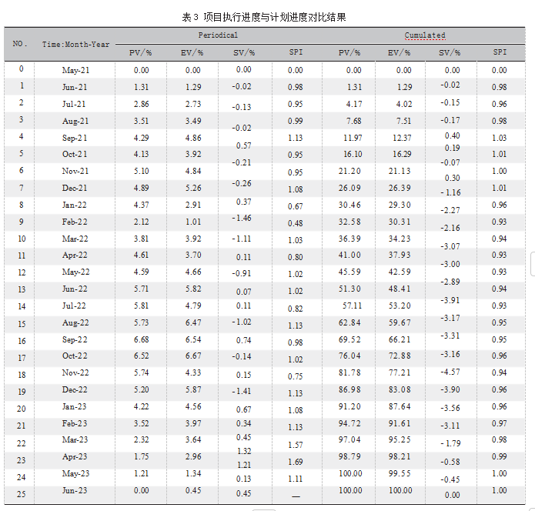The width and height of the screenshot is (535, 511).
Task: Select the PV/% header under Periodical
Action: click(x=140, y=52)
